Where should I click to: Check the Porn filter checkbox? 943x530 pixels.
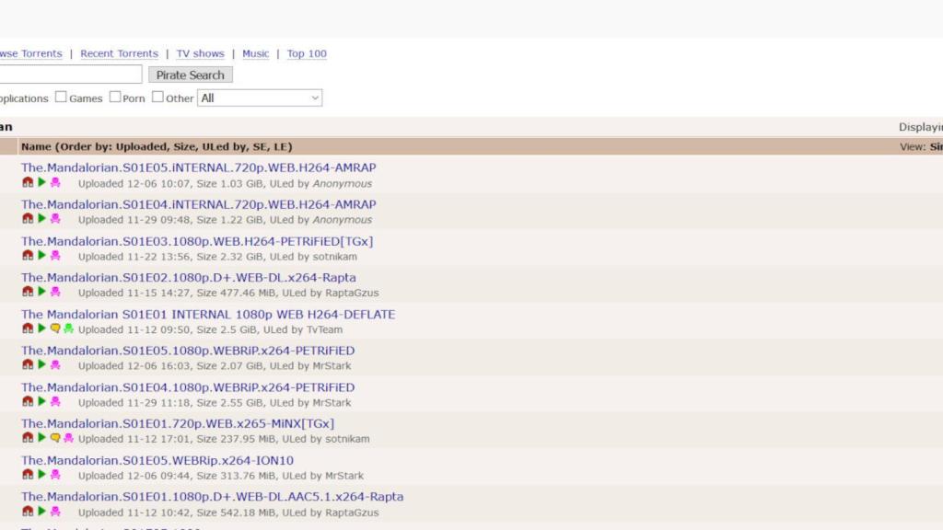pyautogui.click(x=115, y=96)
